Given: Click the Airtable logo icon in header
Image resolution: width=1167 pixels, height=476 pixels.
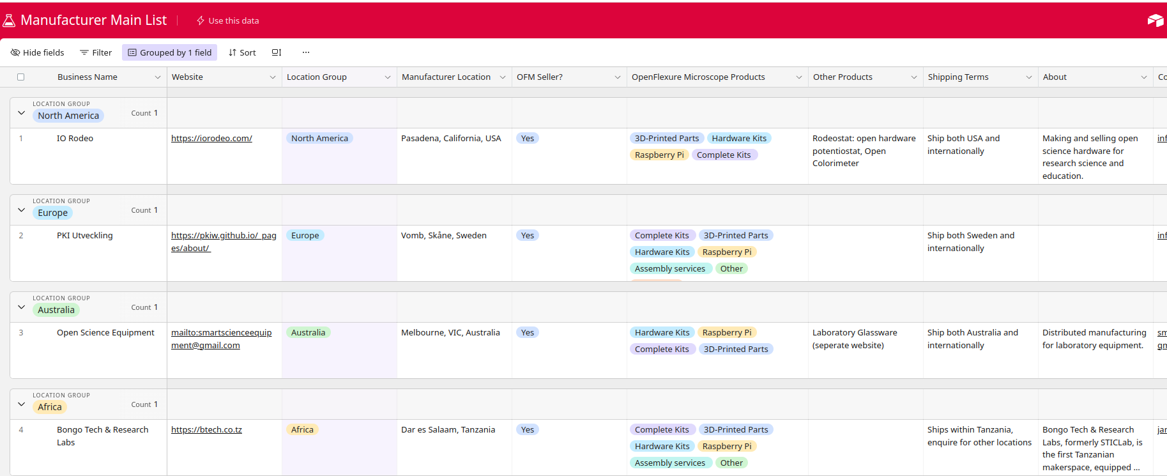Looking at the screenshot, I should pos(1156,20).
